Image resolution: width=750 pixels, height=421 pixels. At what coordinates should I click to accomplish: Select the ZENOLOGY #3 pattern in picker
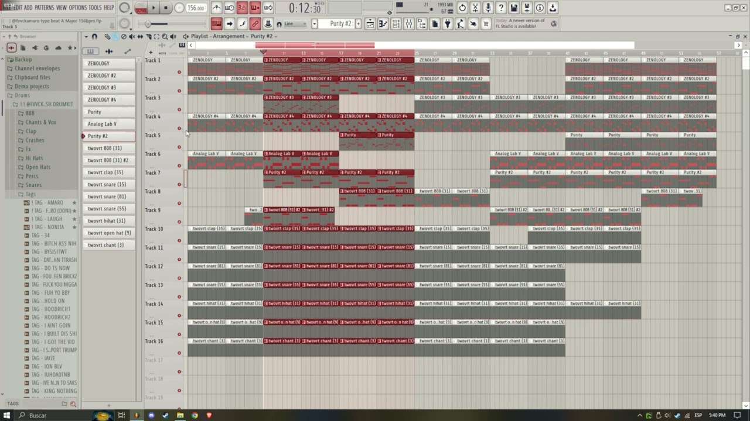coord(109,88)
